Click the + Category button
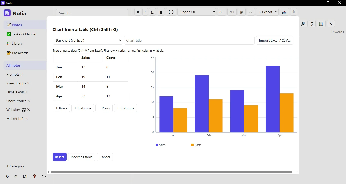The width and height of the screenshot is (346, 184). tap(15, 166)
